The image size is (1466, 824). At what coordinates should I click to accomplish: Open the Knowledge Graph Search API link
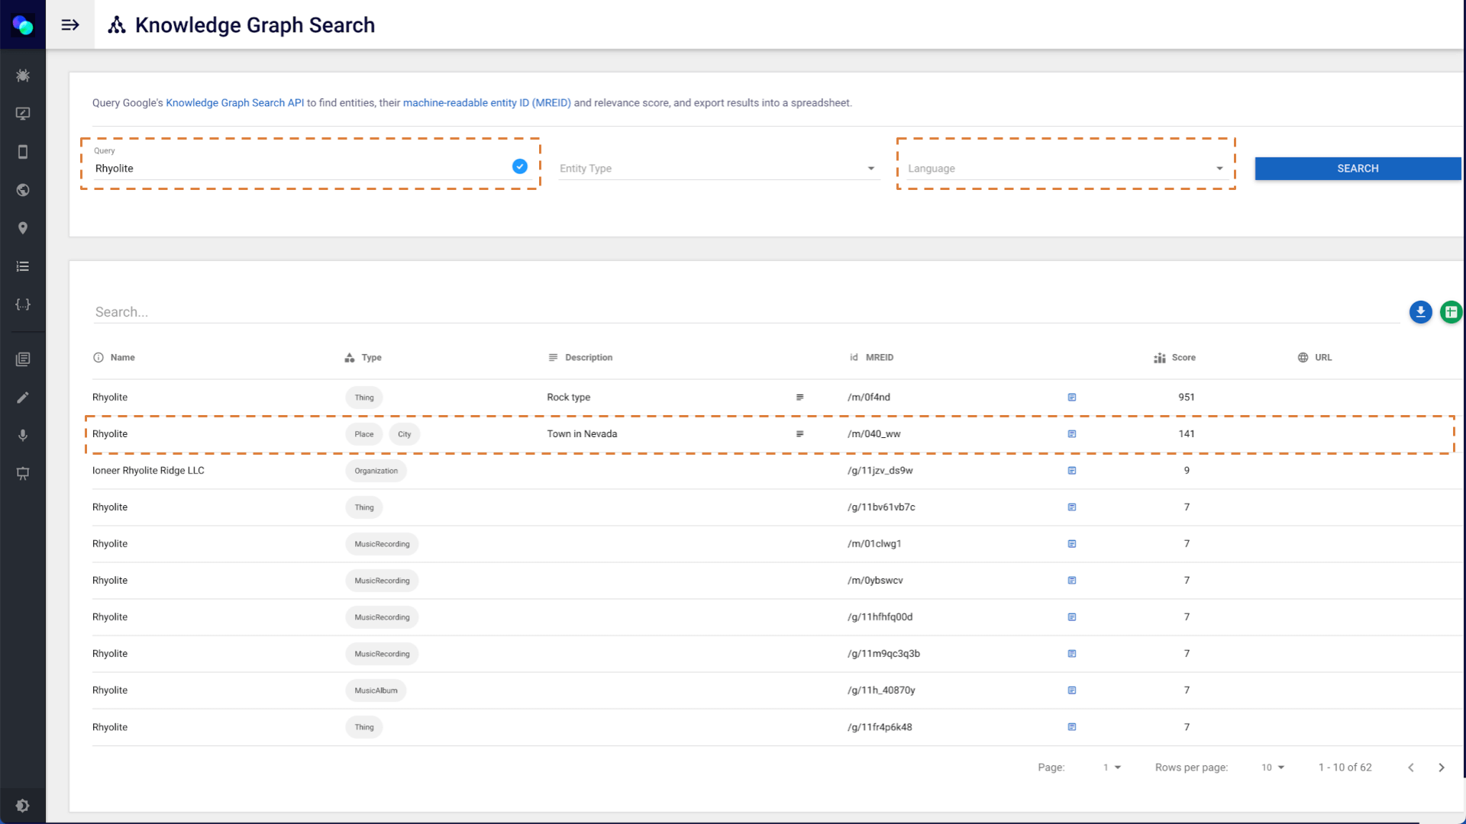click(x=234, y=103)
